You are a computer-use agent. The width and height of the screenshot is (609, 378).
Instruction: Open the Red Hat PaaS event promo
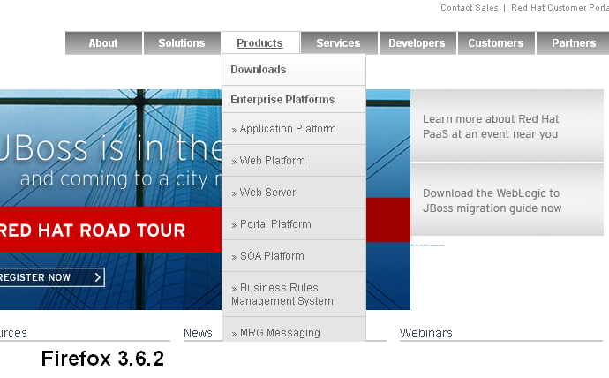(x=507, y=125)
